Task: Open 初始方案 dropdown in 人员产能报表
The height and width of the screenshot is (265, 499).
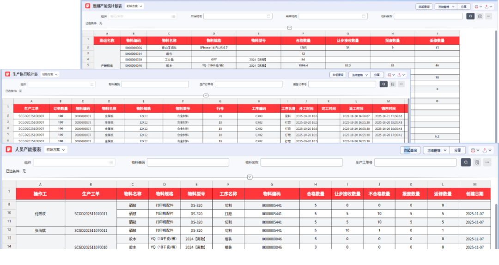Action: pos(55,150)
